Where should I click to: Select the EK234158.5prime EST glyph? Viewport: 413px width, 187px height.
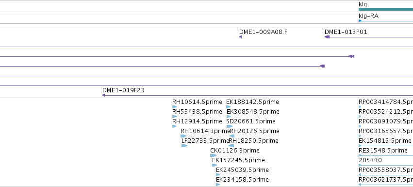(x=218, y=185)
